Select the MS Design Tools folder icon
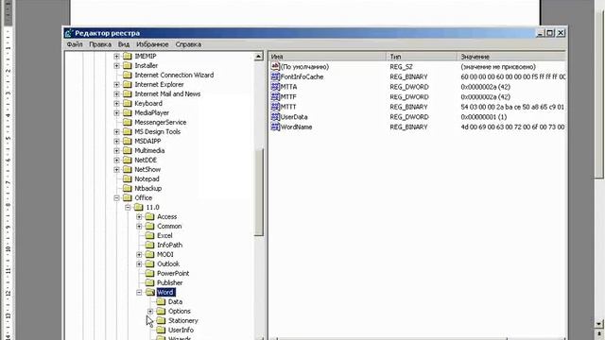This screenshot has height=340, width=605. pos(128,132)
